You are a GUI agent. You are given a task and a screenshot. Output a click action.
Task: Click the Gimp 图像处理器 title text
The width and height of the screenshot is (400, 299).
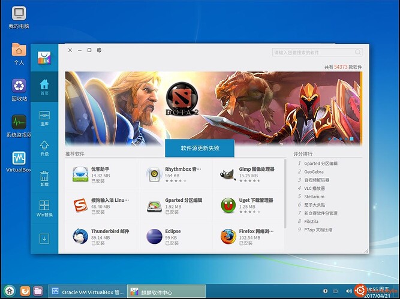pos(257,169)
